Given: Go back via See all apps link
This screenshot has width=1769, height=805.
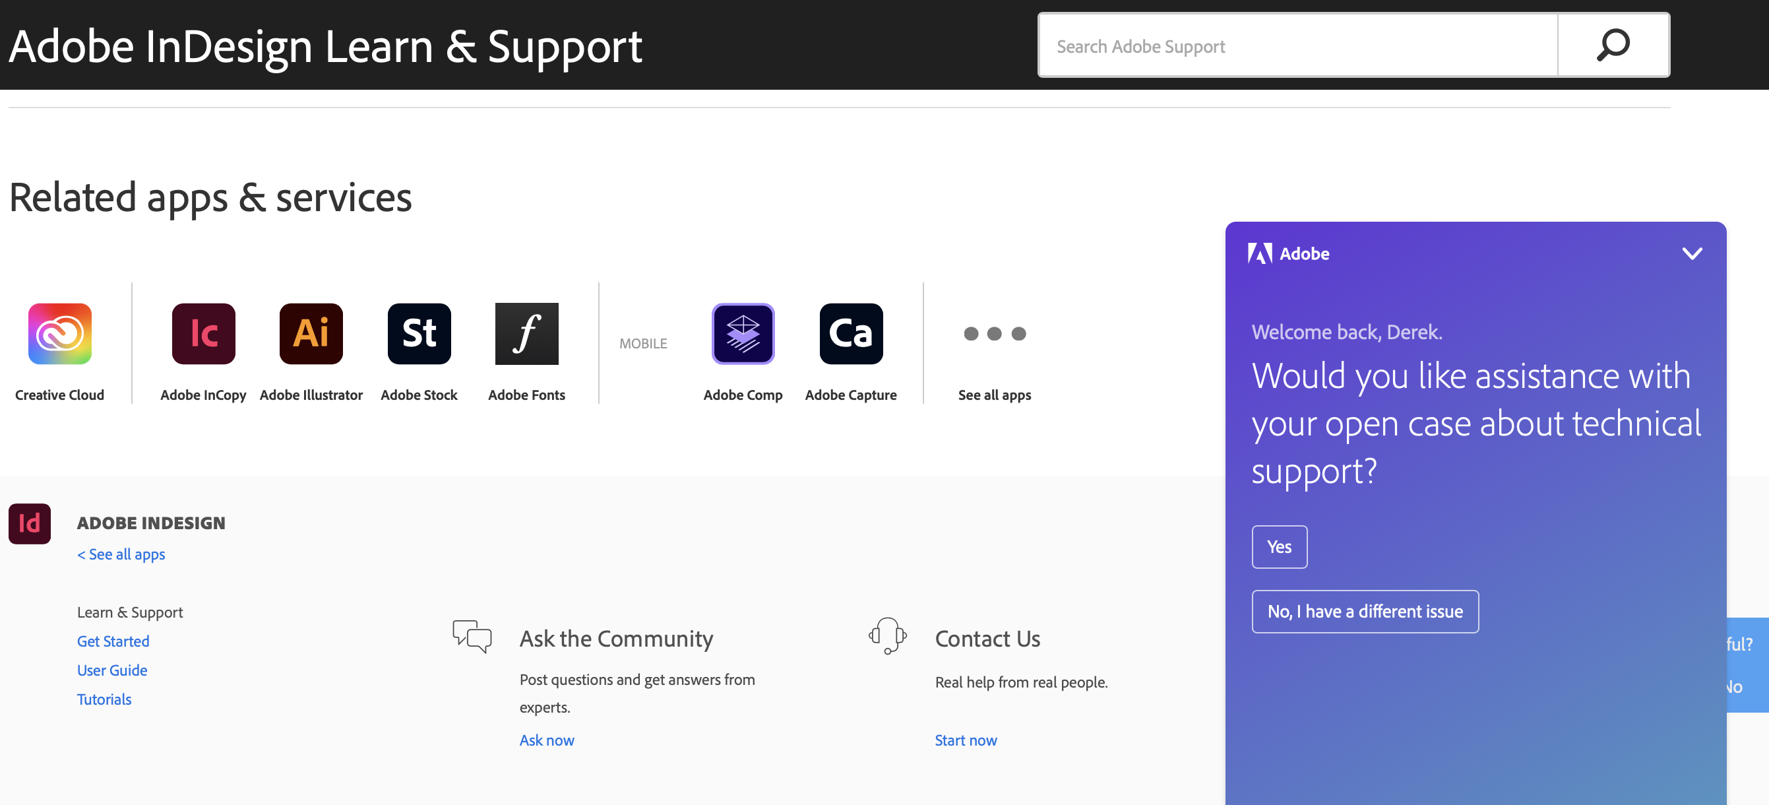Looking at the screenshot, I should coord(121,554).
